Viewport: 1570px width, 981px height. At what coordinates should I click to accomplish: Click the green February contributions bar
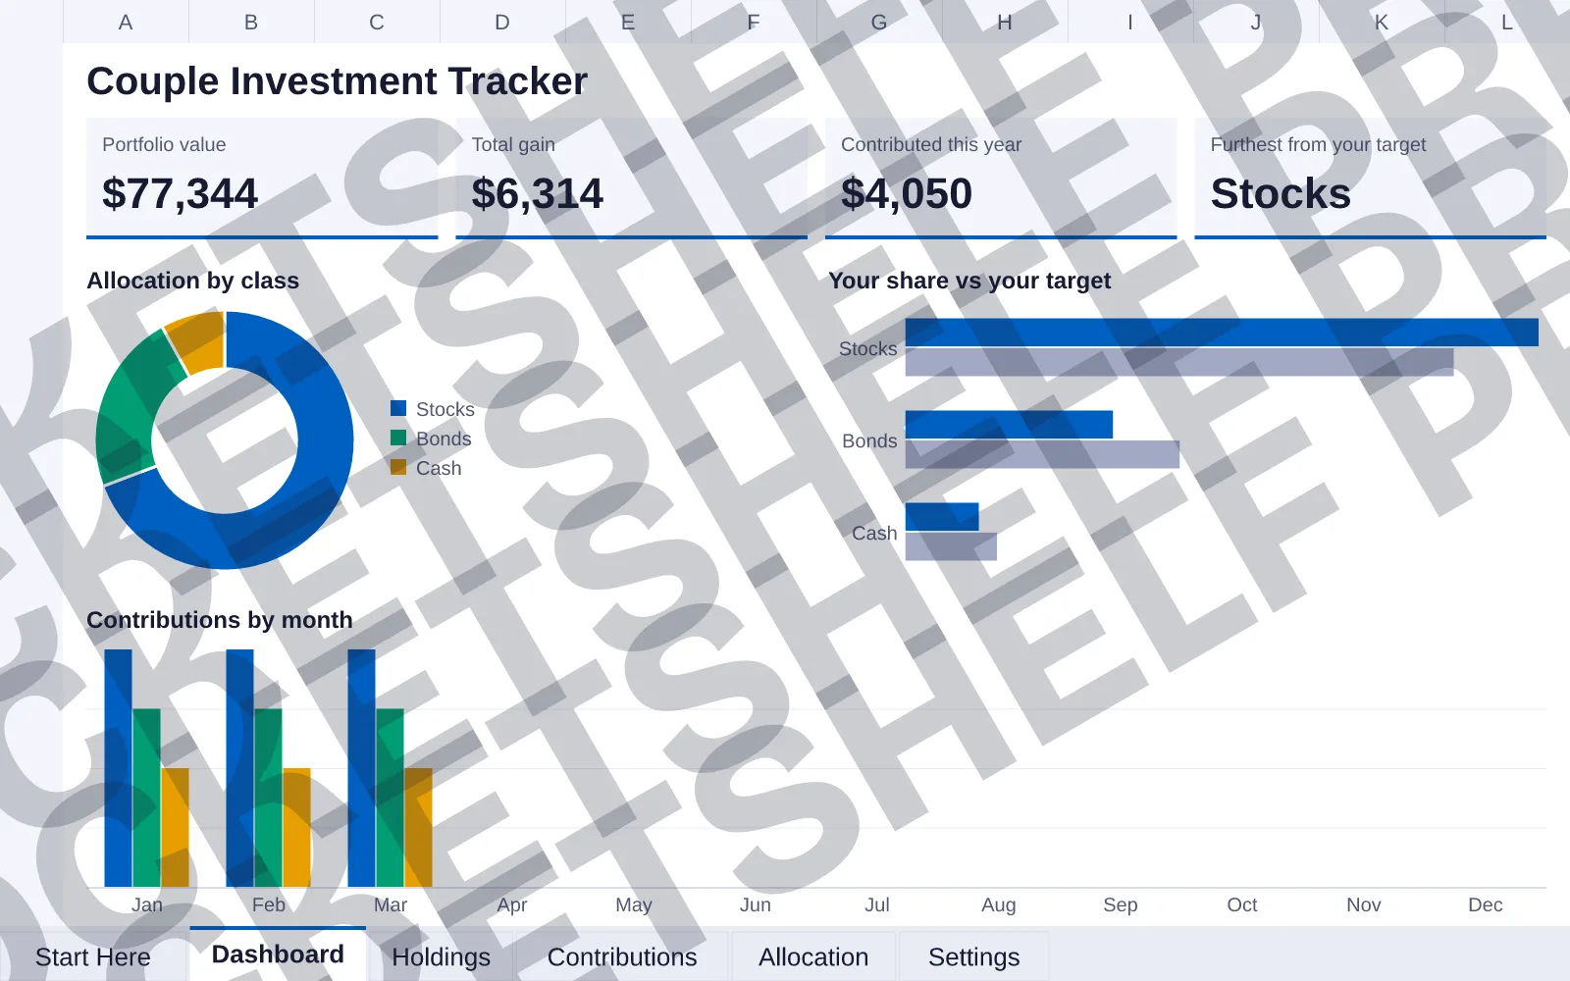click(268, 798)
